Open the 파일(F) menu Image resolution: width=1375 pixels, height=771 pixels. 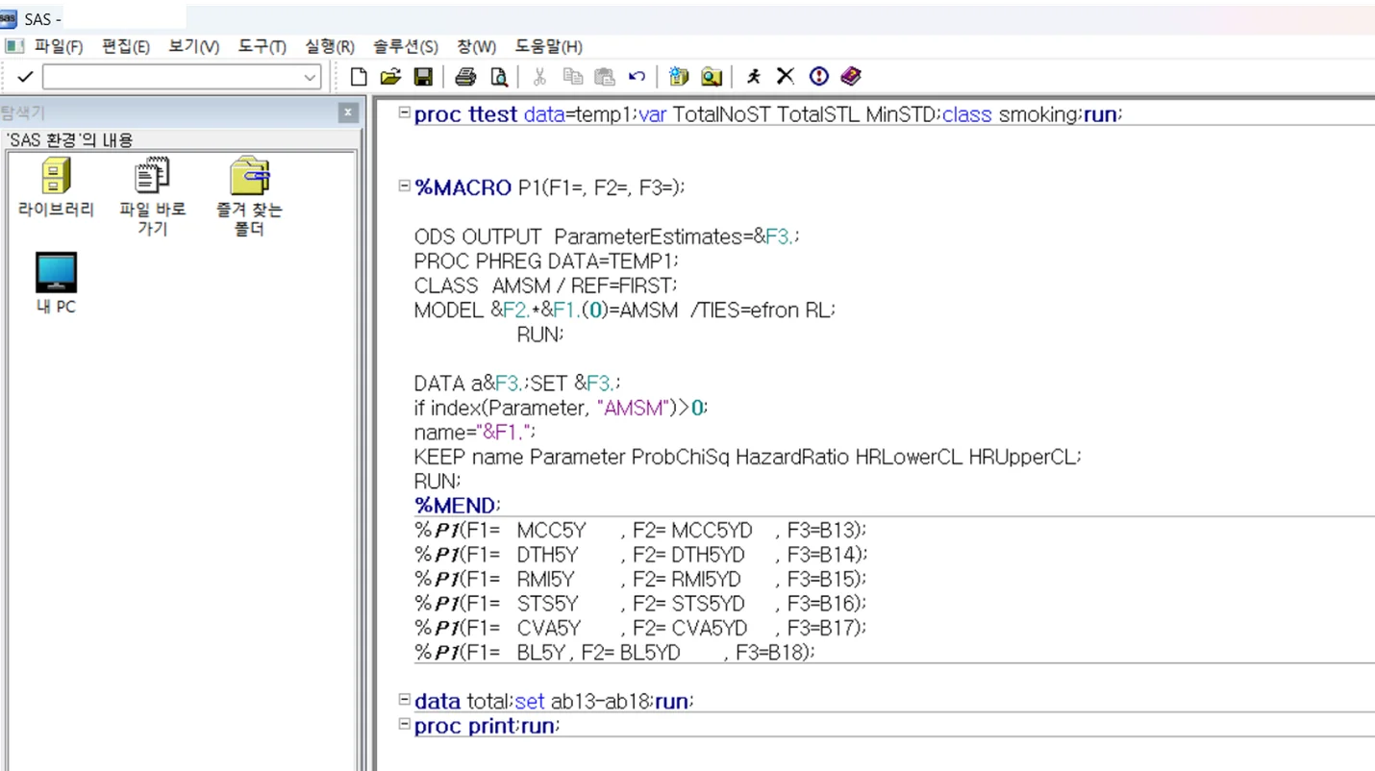(59, 46)
